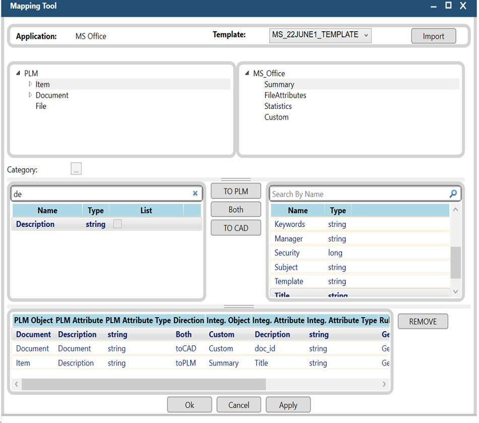Maximize the Mapping Tool window
The width and height of the screenshot is (479, 423).
click(x=448, y=6)
